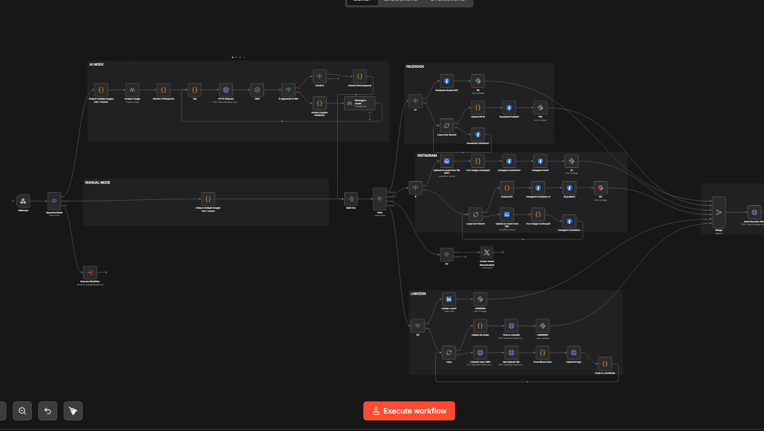
Task: Open the Separate Mode switch node
Action: [55, 201]
